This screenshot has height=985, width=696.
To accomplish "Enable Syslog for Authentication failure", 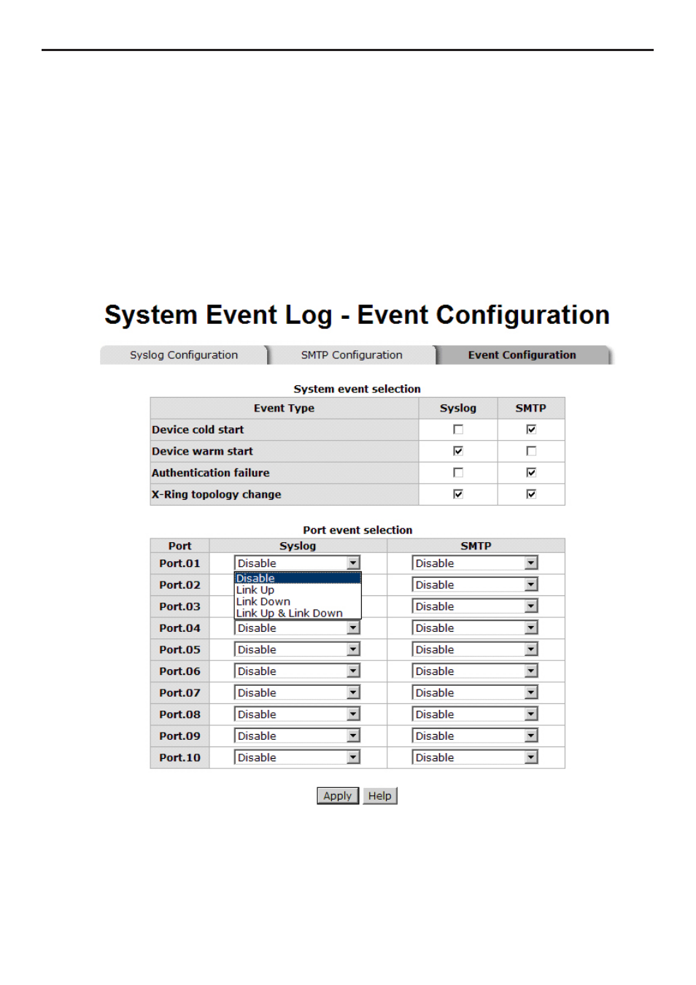I will [x=458, y=473].
